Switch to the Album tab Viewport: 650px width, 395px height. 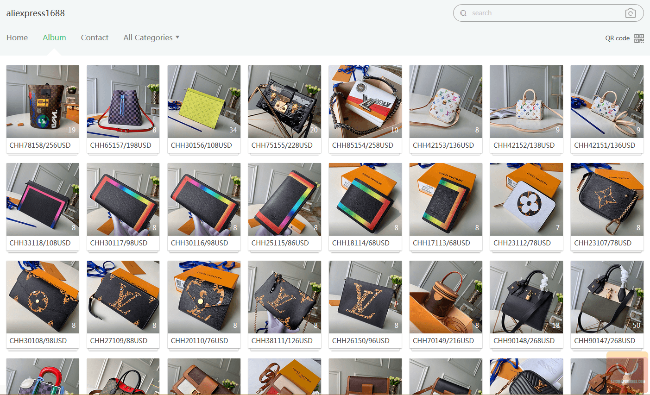tap(54, 38)
